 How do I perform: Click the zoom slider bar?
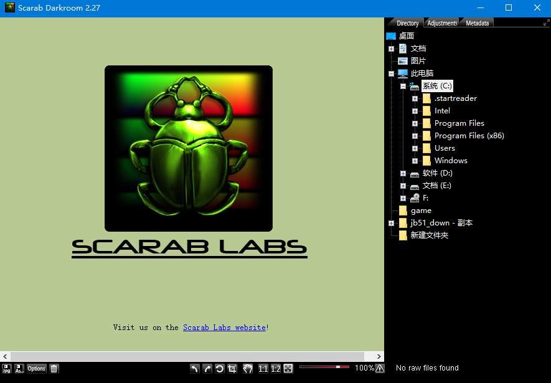324,367
